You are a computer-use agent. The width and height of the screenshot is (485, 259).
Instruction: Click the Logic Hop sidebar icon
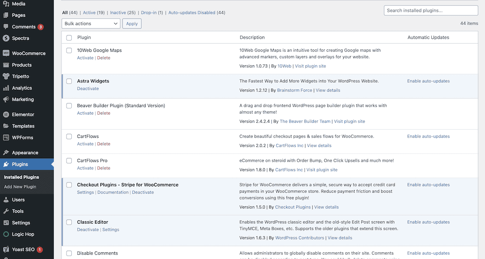coord(6,234)
